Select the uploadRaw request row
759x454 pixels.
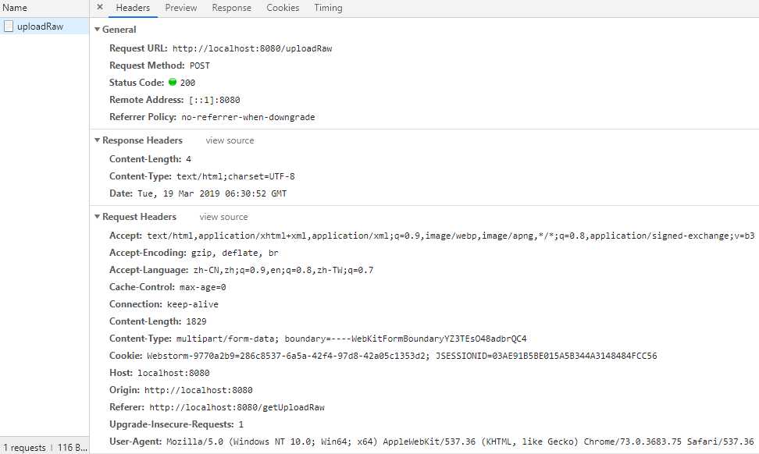coord(45,26)
